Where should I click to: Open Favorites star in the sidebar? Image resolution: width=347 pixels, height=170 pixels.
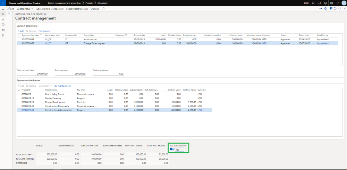[x=3, y=19]
